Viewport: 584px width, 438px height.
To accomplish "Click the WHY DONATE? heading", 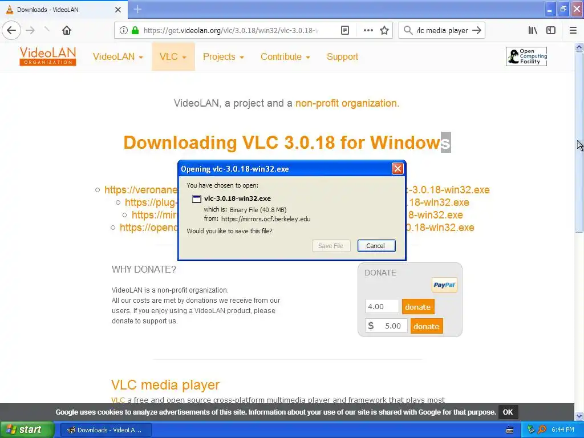I will coord(144,269).
